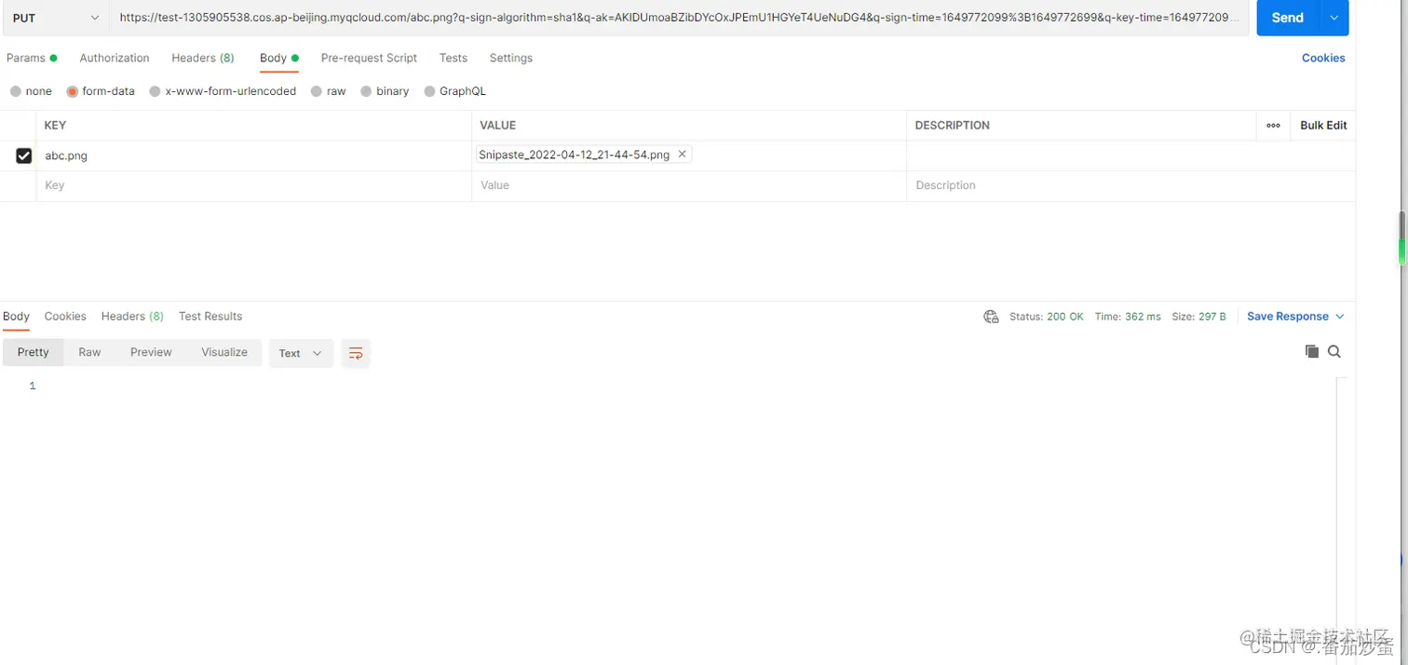
Task: Click the network globe icon beside Status
Action: click(991, 317)
